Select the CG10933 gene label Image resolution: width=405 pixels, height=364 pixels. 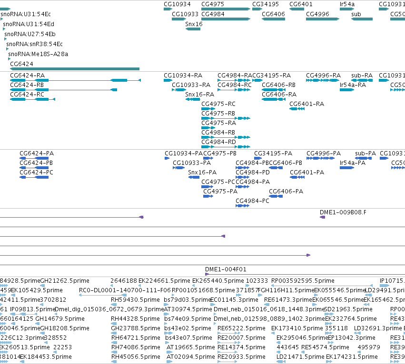pyautogui.click(x=185, y=14)
